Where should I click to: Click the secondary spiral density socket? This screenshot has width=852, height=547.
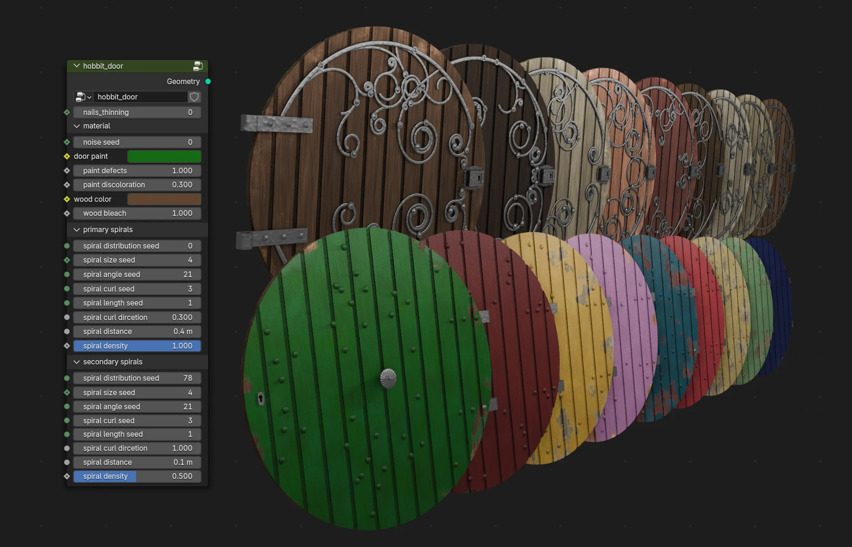point(67,476)
